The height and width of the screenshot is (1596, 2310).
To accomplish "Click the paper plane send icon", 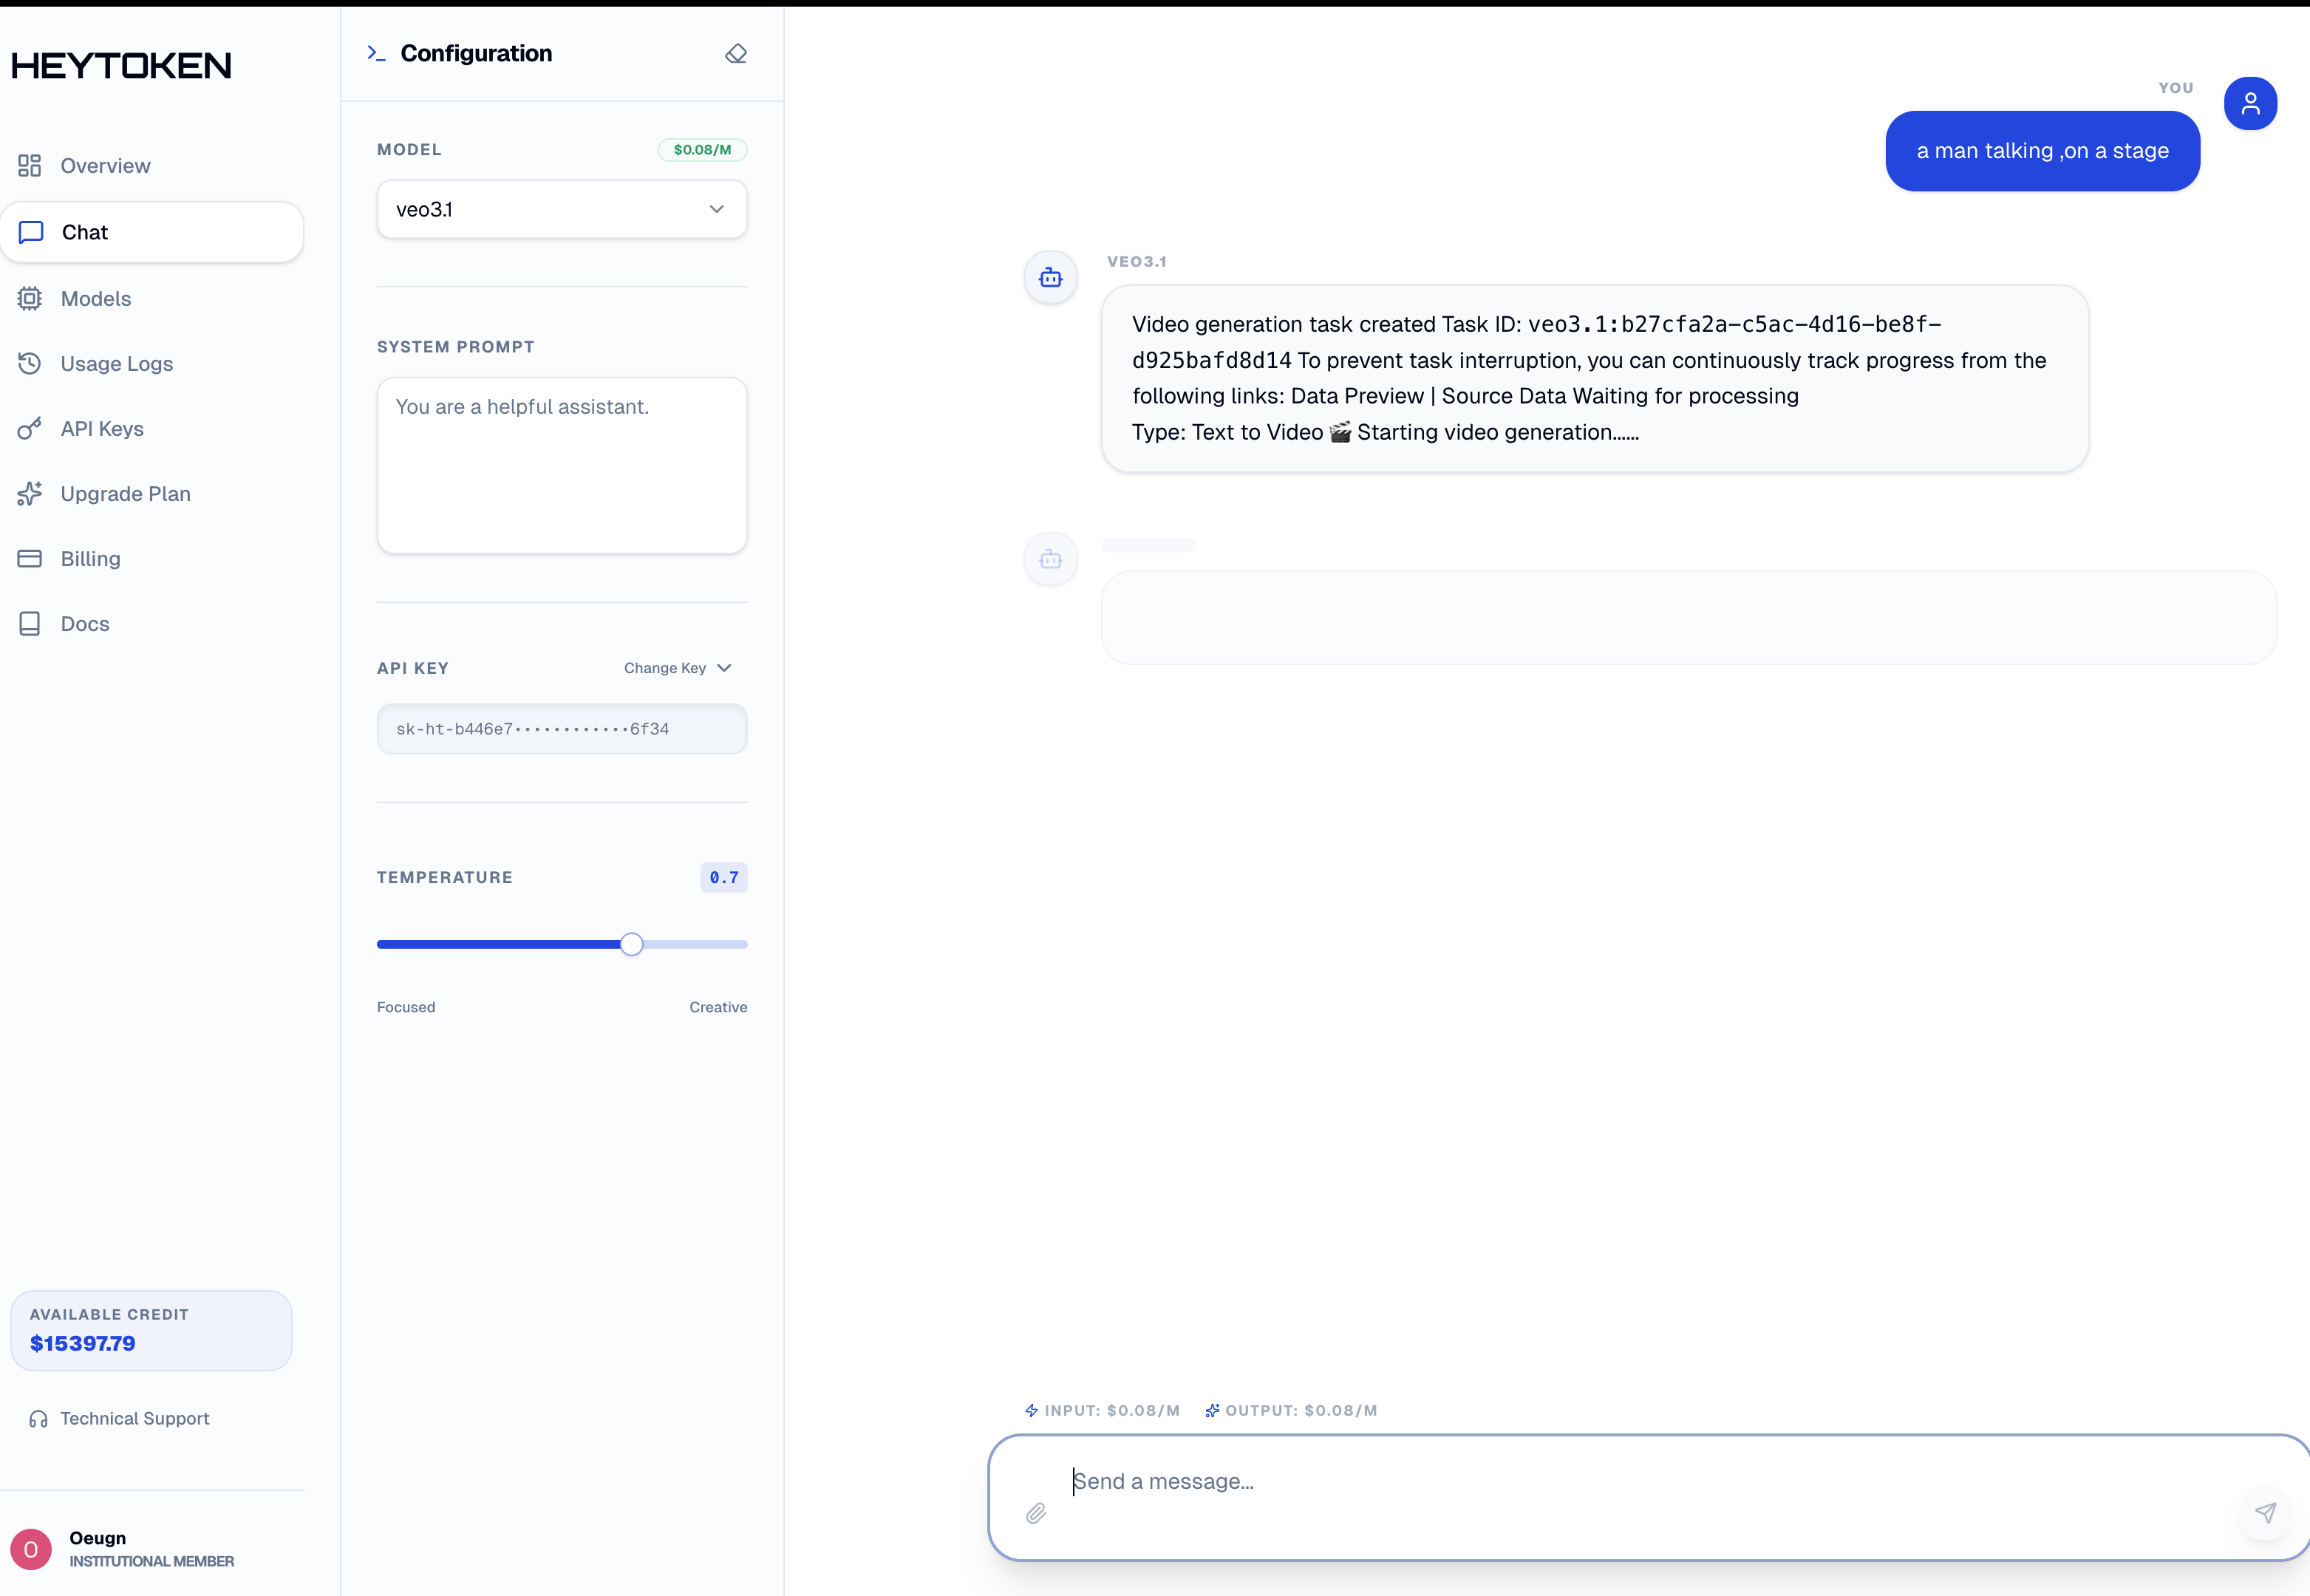I will tap(2265, 1512).
